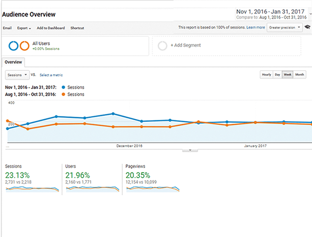Click the Shortcut button

(77, 28)
